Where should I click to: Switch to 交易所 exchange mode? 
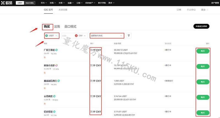click(x=20, y=3)
